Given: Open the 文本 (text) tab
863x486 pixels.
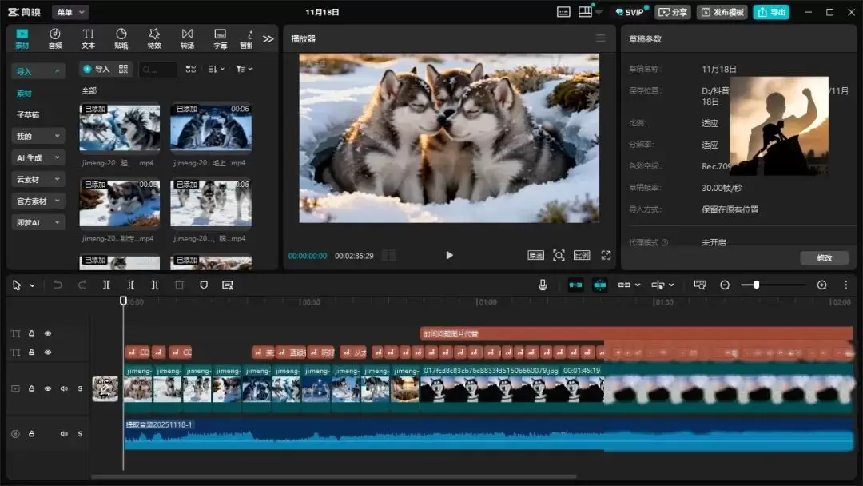Looking at the screenshot, I should [88, 38].
